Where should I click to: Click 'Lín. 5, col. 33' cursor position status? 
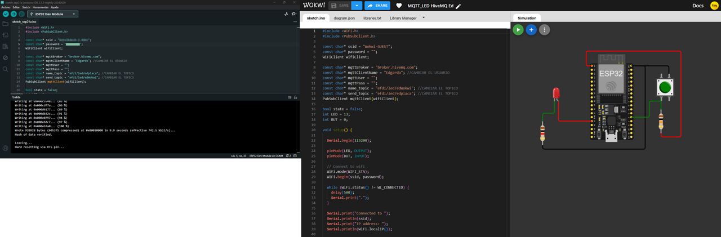click(239, 155)
